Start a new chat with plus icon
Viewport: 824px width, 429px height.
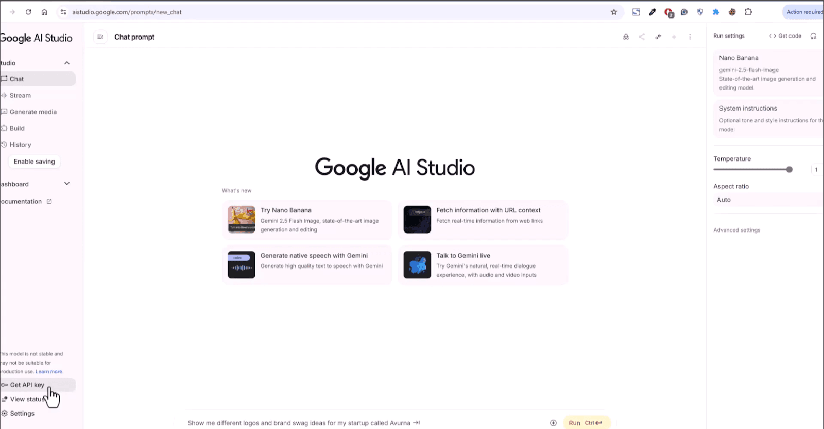pyautogui.click(x=674, y=37)
